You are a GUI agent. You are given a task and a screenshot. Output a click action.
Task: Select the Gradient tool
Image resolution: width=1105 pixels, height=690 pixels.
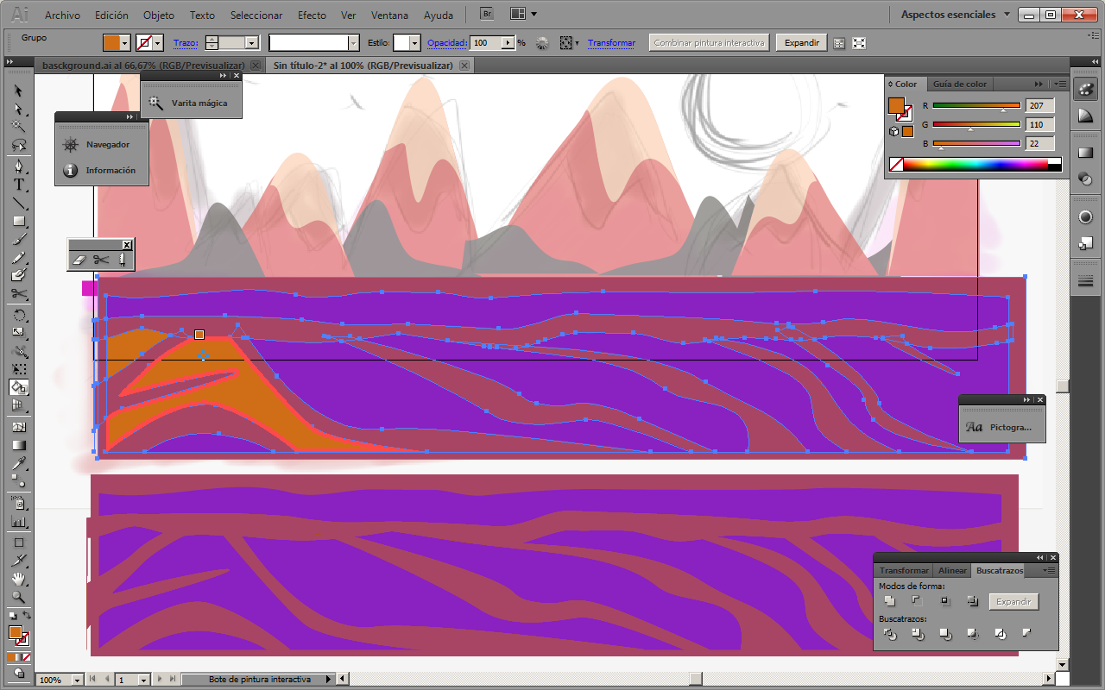pyautogui.click(x=18, y=445)
